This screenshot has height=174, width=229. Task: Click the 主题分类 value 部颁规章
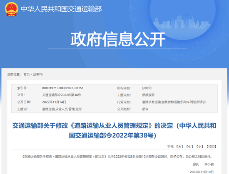click(x=148, y=95)
